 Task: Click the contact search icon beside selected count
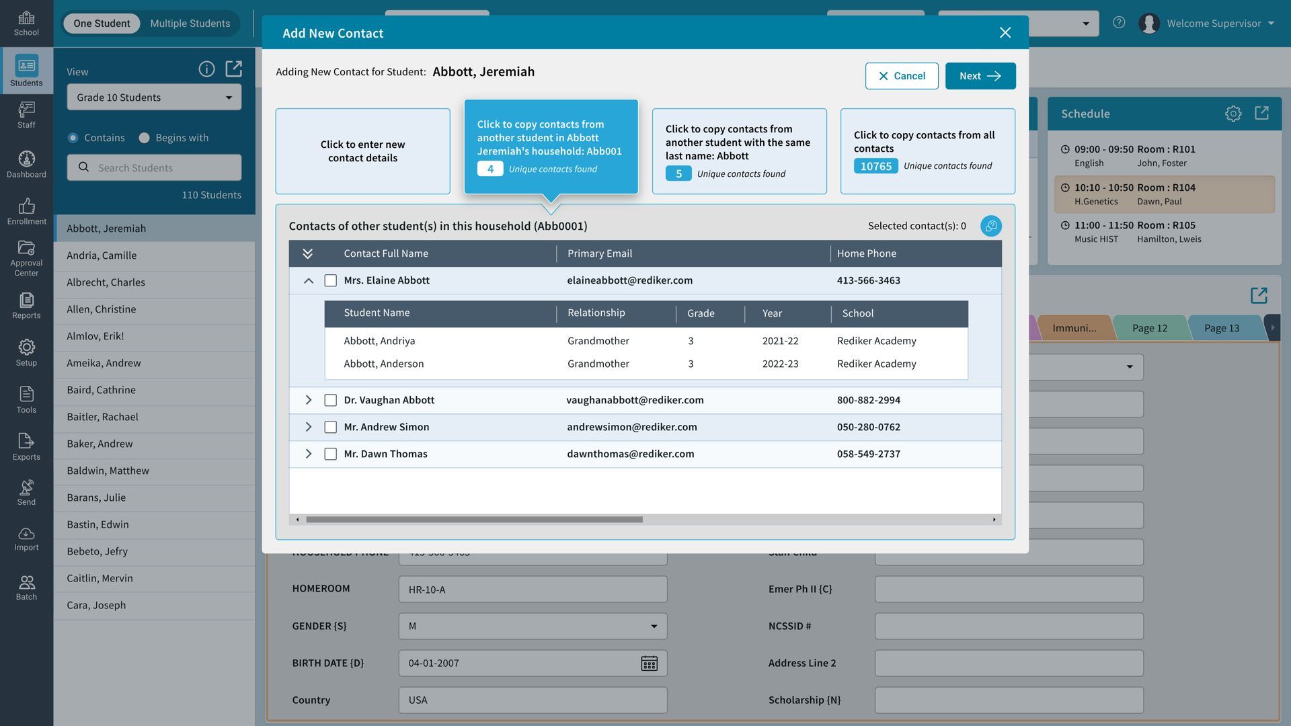coord(990,226)
